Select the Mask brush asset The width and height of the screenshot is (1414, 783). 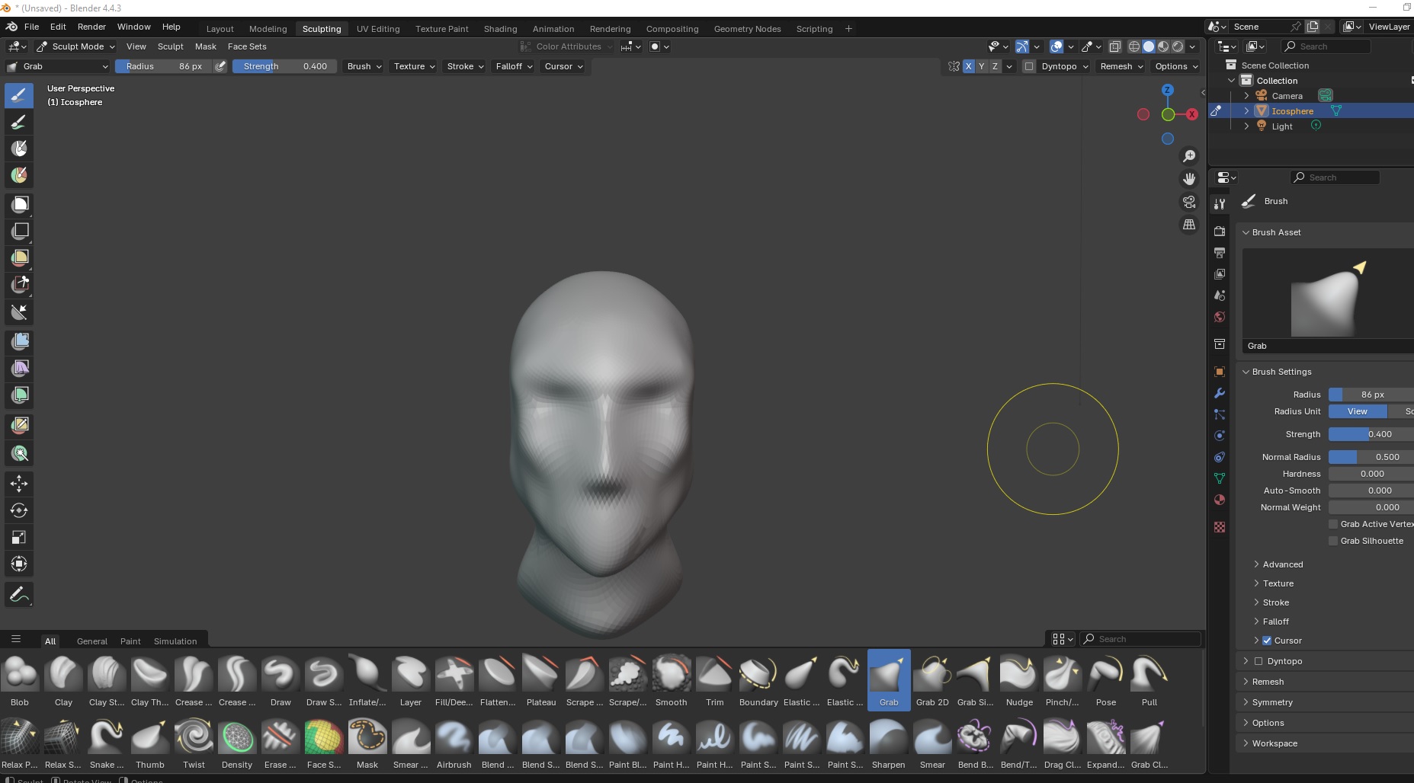tap(367, 743)
